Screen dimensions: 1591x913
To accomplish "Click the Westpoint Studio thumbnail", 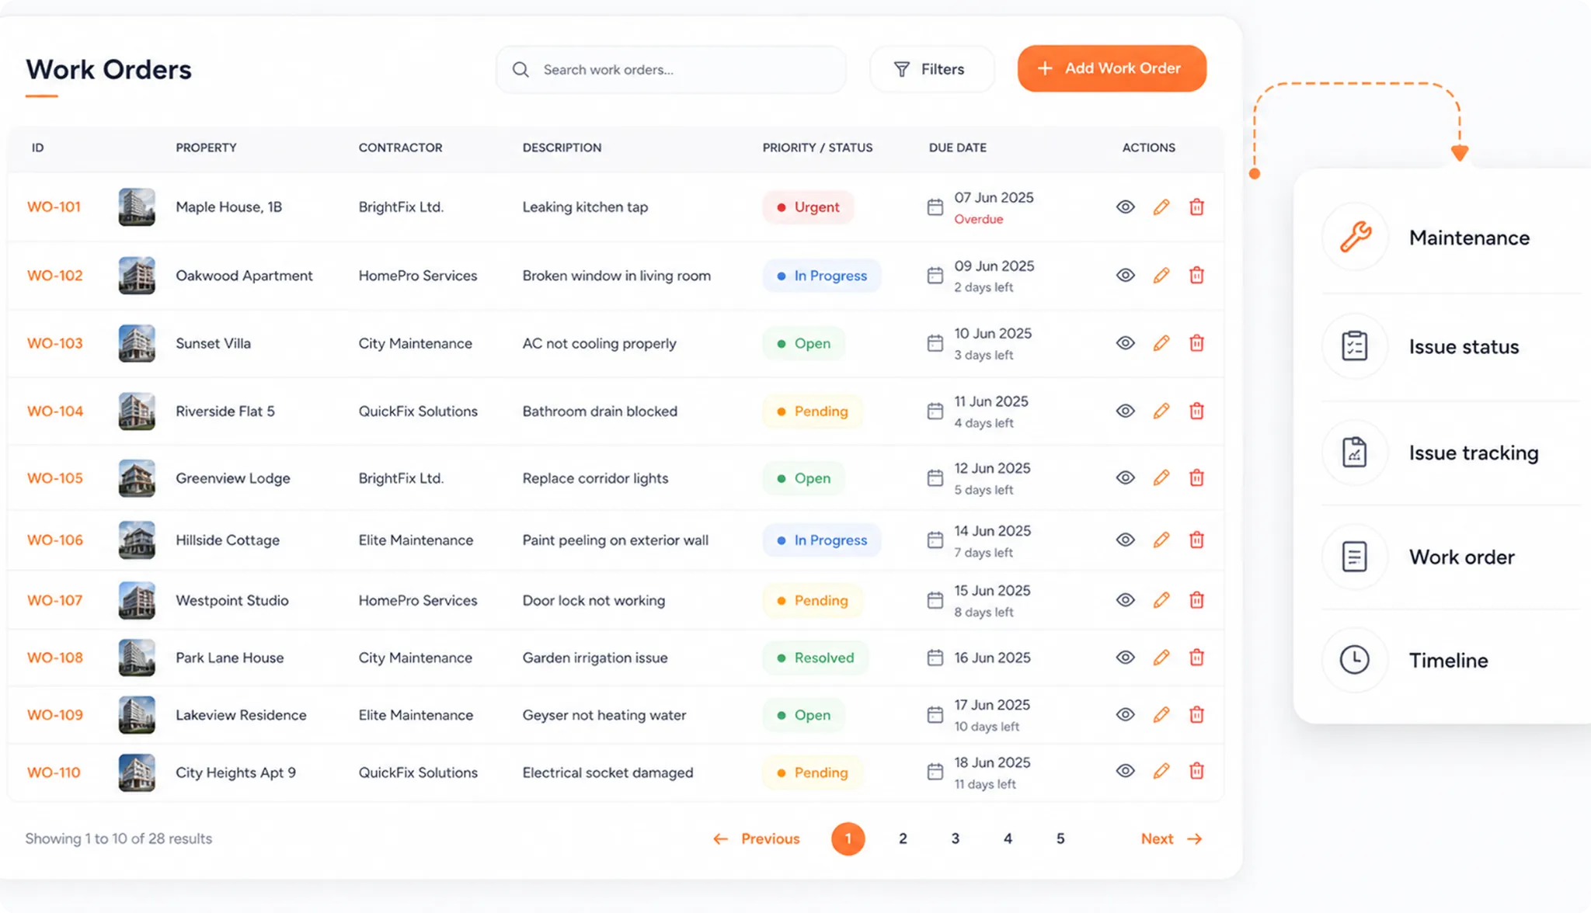I will pos(137,600).
